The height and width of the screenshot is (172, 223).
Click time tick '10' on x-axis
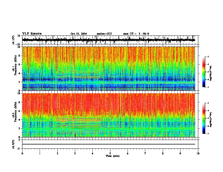pyautogui.click(x=198, y=153)
